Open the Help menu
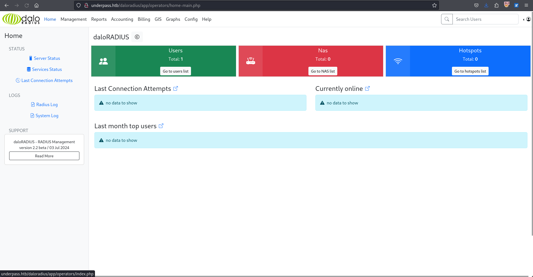 pyautogui.click(x=207, y=19)
